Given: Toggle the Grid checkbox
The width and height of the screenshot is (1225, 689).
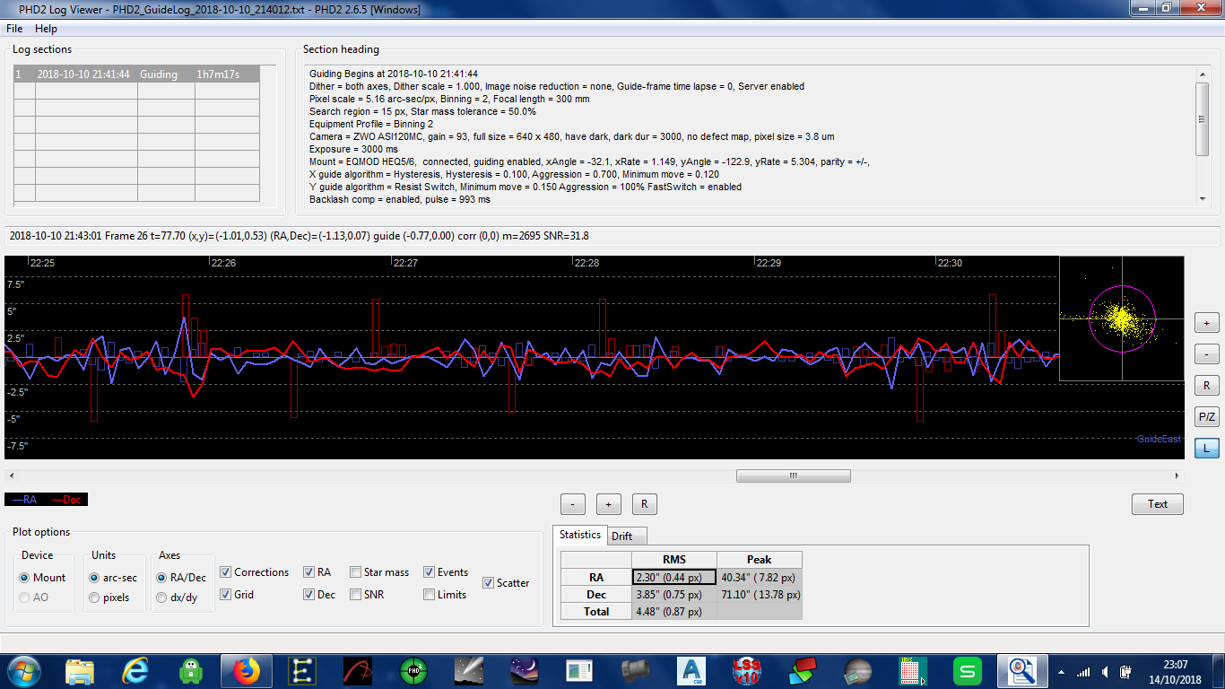Looking at the screenshot, I should tap(226, 594).
